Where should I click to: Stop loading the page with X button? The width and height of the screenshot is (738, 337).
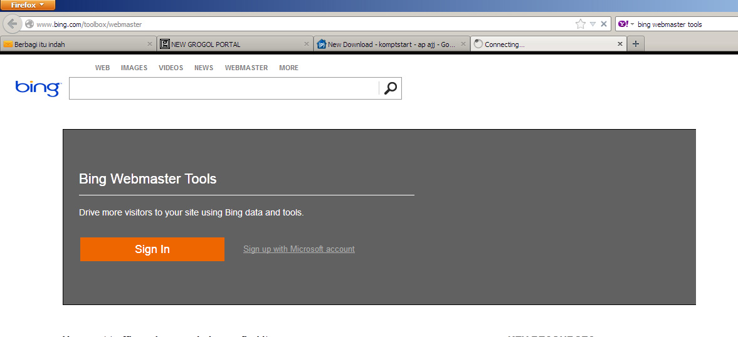[604, 24]
